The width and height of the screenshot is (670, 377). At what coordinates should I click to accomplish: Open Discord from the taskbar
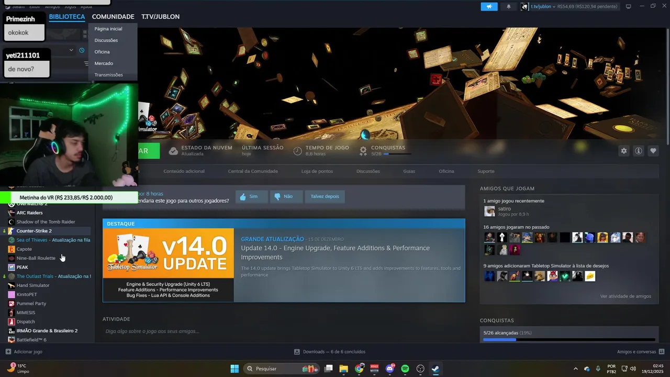click(390, 369)
